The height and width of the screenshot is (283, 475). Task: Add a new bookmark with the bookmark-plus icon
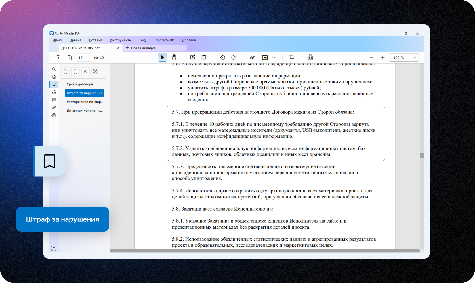(x=65, y=72)
